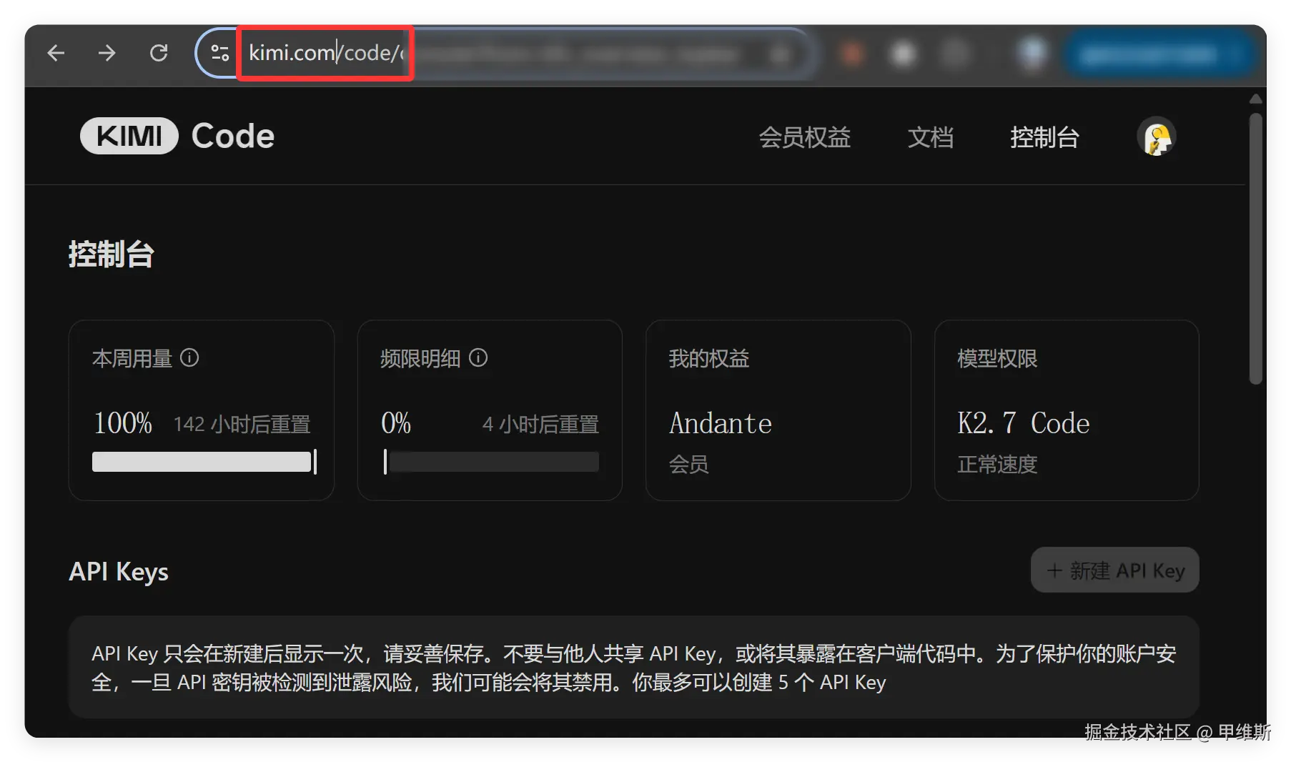
Task: Click the 100% weekly usage progress bar
Action: [204, 462]
